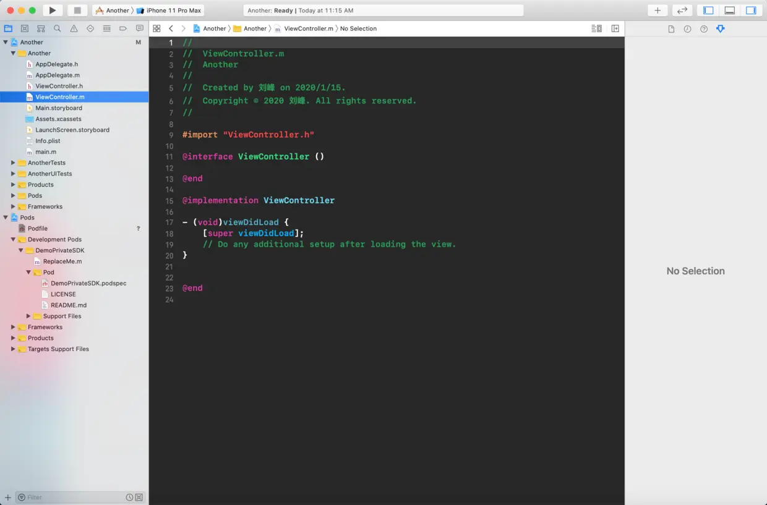The image size is (767, 505).
Task: Open LaunchScreen.storyboard
Action: [72, 130]
